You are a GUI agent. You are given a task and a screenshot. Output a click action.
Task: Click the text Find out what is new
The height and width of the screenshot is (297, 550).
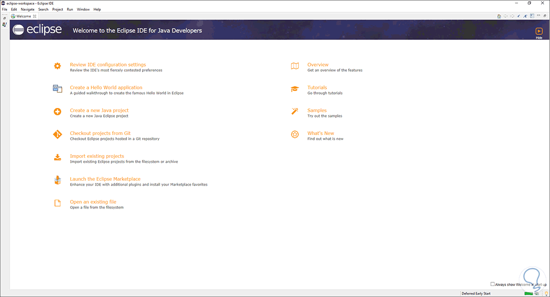click(325, 139)
